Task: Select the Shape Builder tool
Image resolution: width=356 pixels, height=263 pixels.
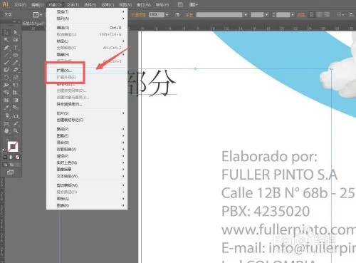Action: point(6,93)
